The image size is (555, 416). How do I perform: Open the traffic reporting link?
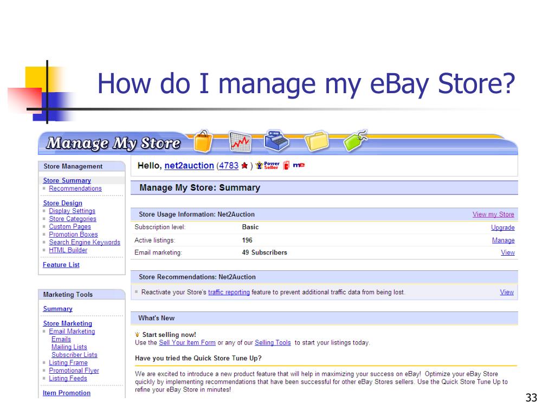229,292
